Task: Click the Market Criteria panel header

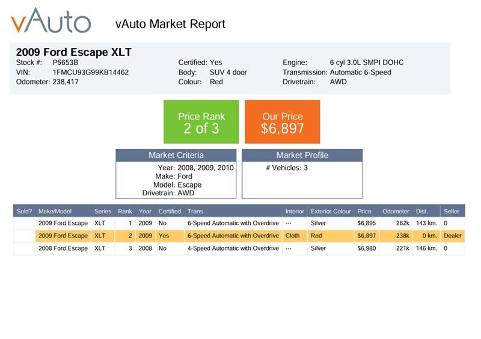Action: [176, 155]
